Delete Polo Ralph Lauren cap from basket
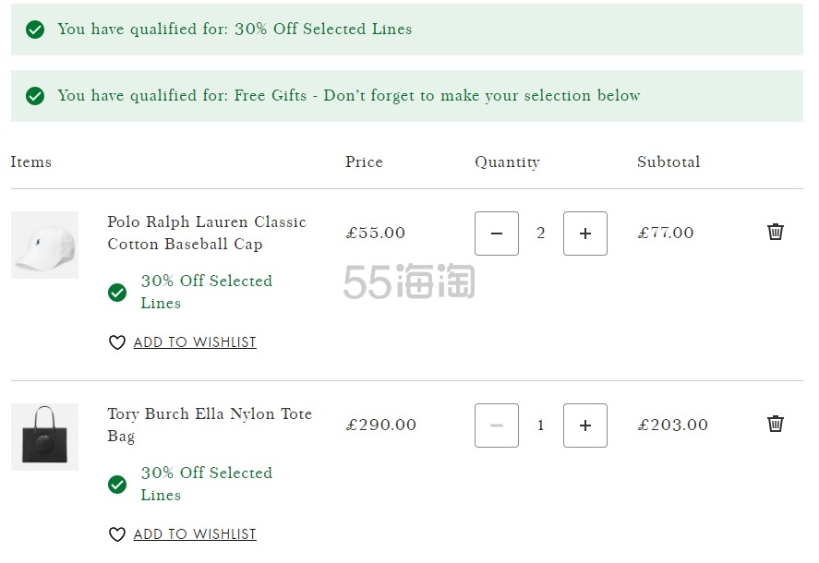Viewport: 819px width, 563px height. tap(775, 232)
